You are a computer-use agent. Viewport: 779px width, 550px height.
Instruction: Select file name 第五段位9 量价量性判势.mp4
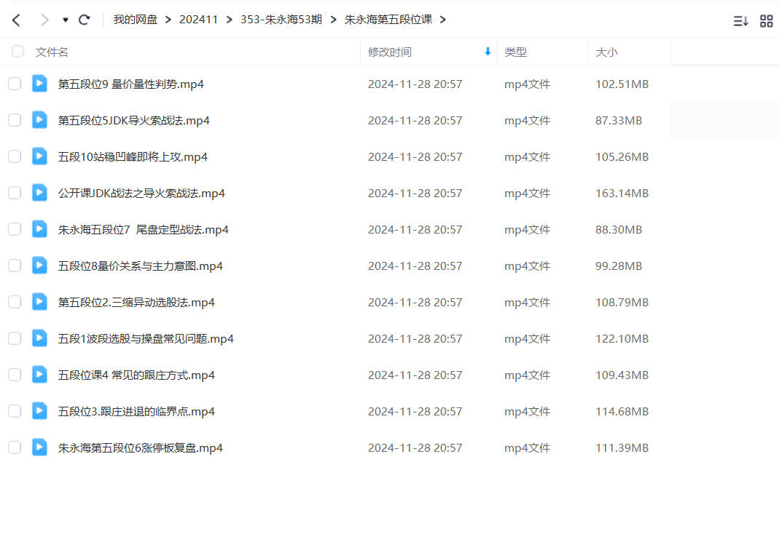click(x=130, y=84)
